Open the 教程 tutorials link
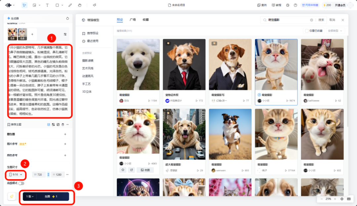 coord(276,5)
